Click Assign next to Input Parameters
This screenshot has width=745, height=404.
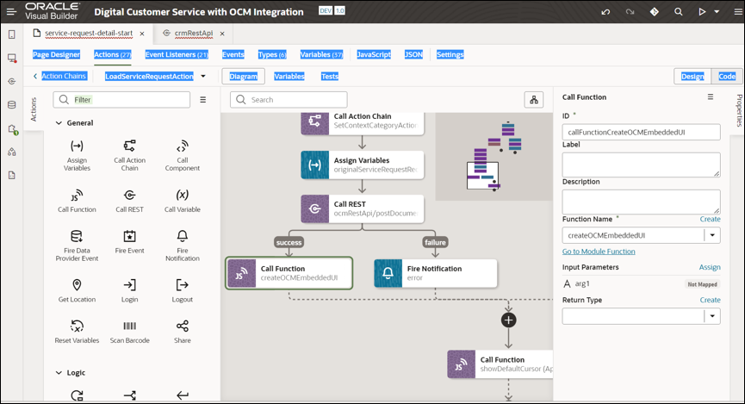(710, 267)
